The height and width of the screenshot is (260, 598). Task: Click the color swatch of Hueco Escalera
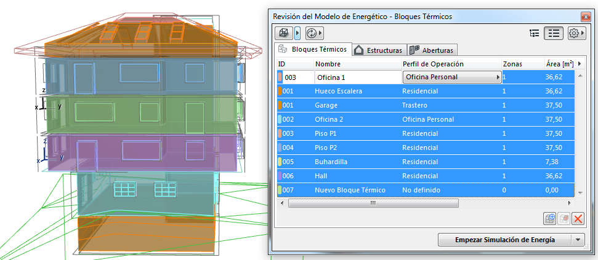click(x=280, y=92)
